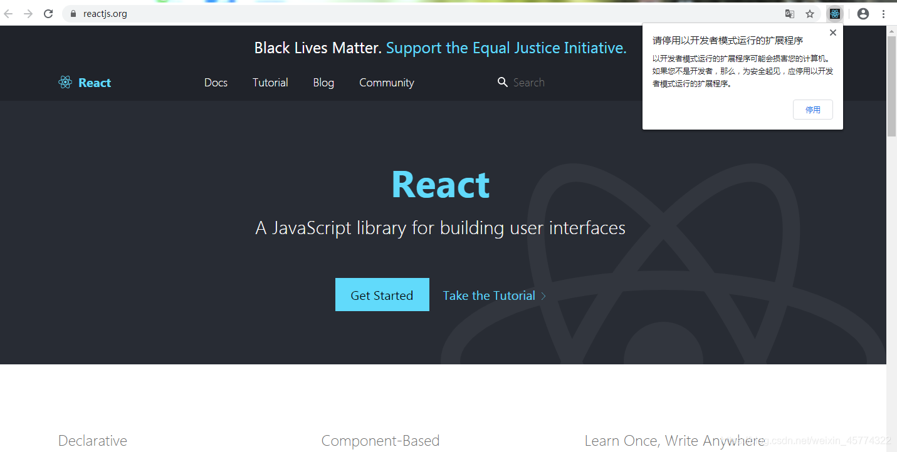Click the Declarative section heading

[93, 441]
